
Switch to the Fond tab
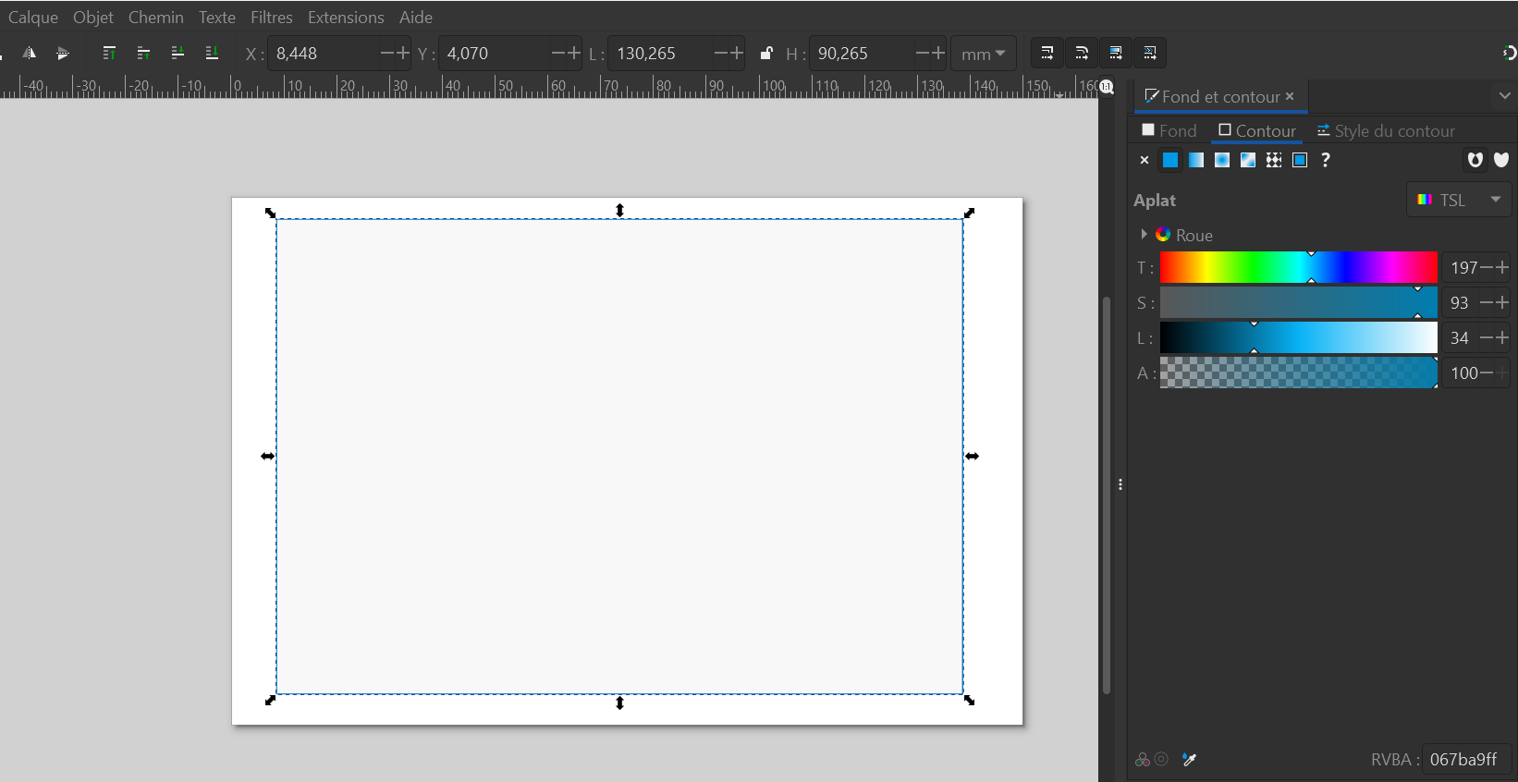[x=1169, y=130]
